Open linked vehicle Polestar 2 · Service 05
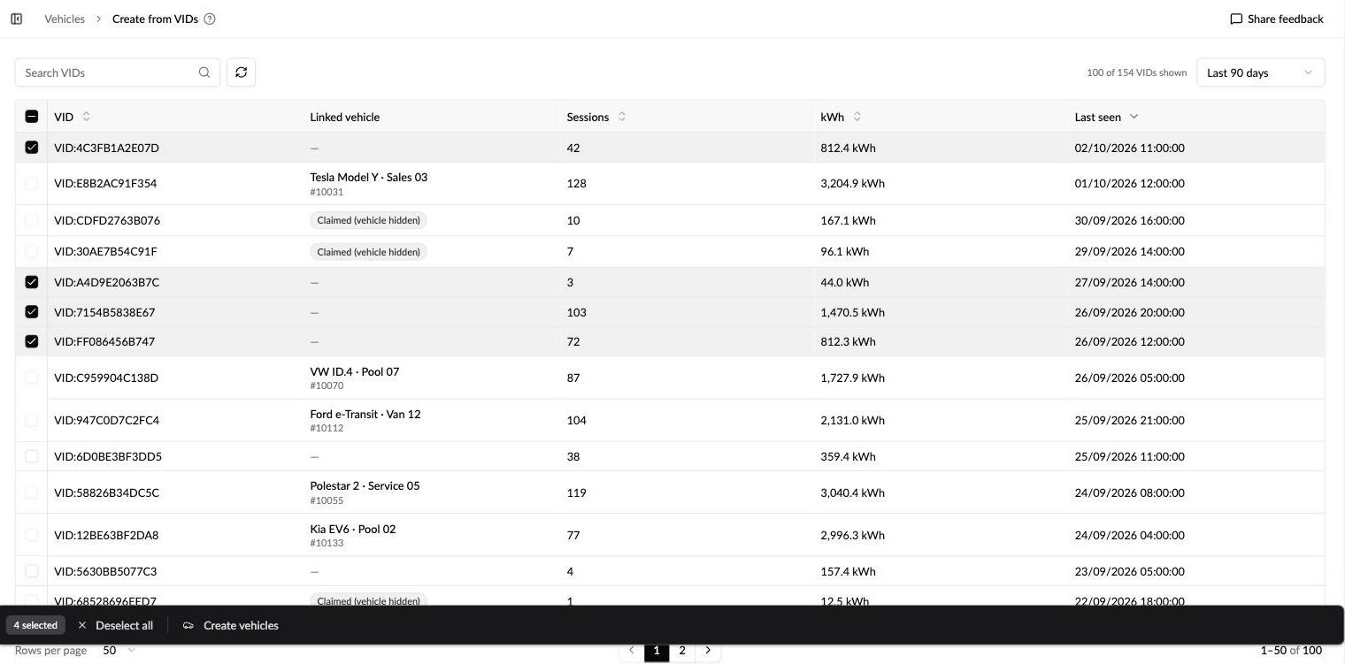 tap(365, 485)
